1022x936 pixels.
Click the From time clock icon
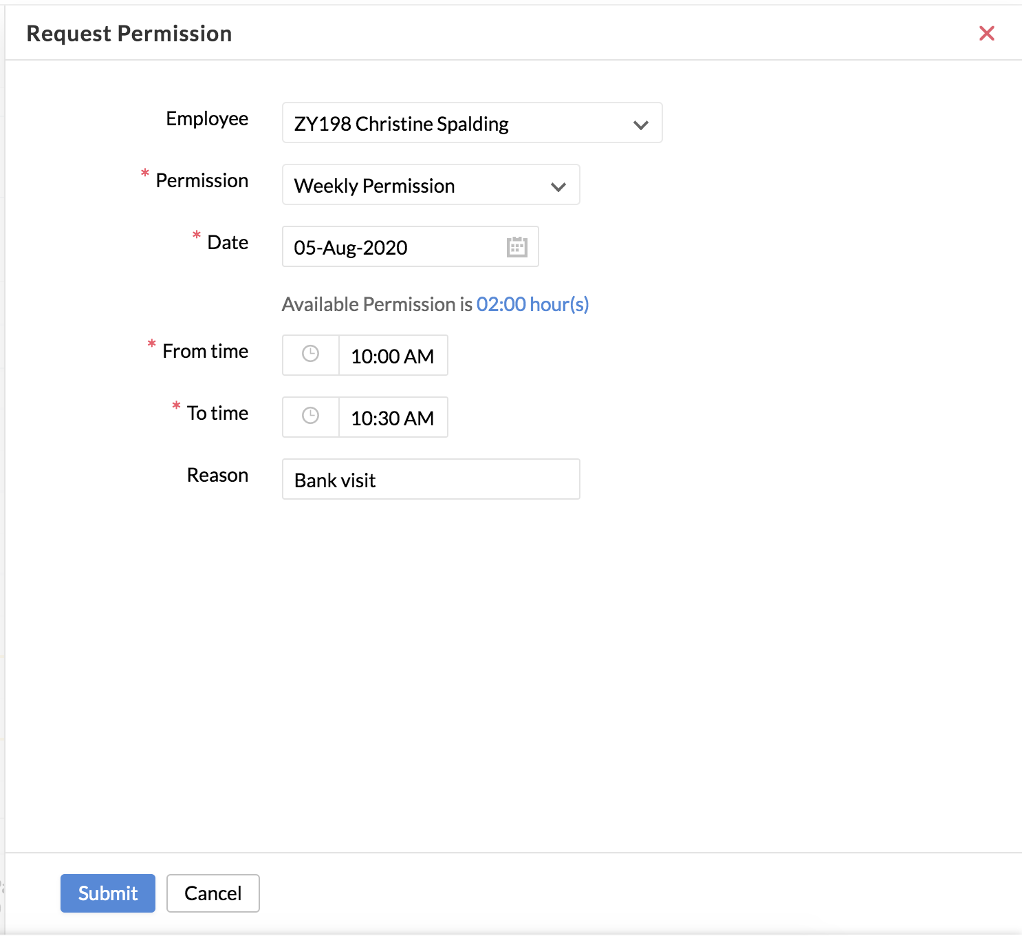click(x=311, y=354)
